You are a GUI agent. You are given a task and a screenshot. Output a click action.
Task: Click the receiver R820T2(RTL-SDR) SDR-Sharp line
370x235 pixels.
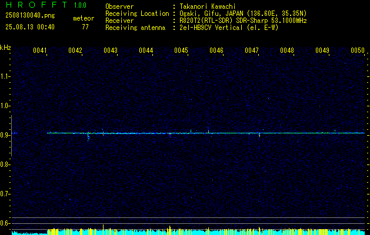pyautogui.click(x=243, y=21)
